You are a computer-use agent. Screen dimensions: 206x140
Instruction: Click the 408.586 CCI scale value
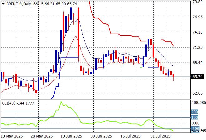point(198,102)
